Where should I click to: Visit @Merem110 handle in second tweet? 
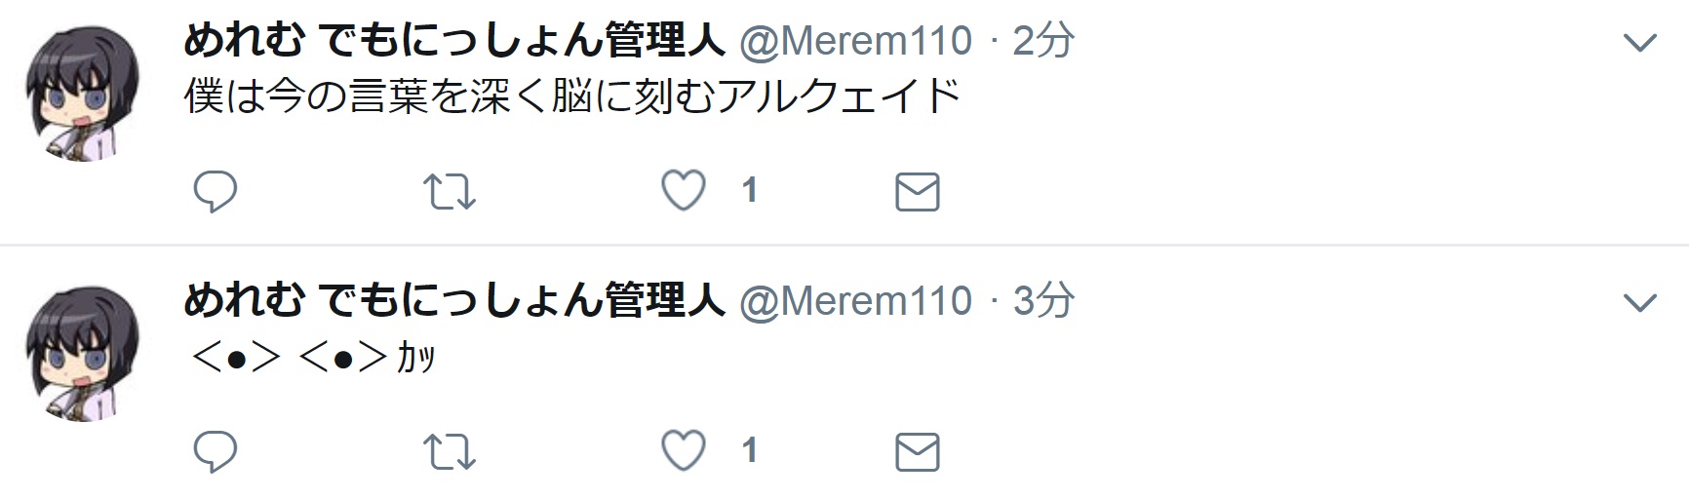[x=856, y=301]
